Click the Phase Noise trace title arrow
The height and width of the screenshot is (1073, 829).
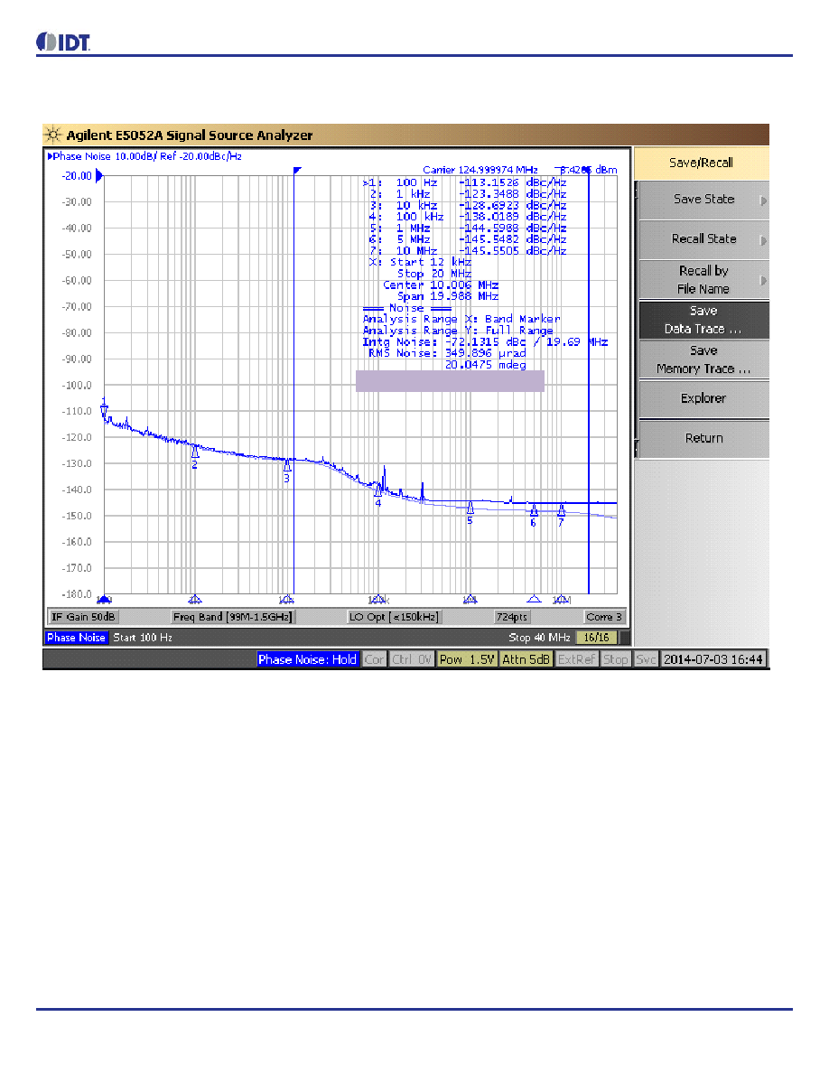[50, 156]
